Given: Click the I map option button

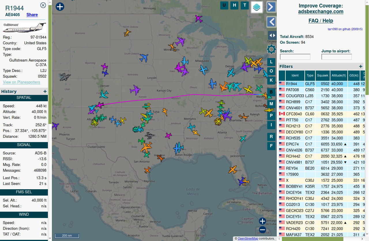Looking at the screenshot, I should pyautogui.click(x=271, y=125).
